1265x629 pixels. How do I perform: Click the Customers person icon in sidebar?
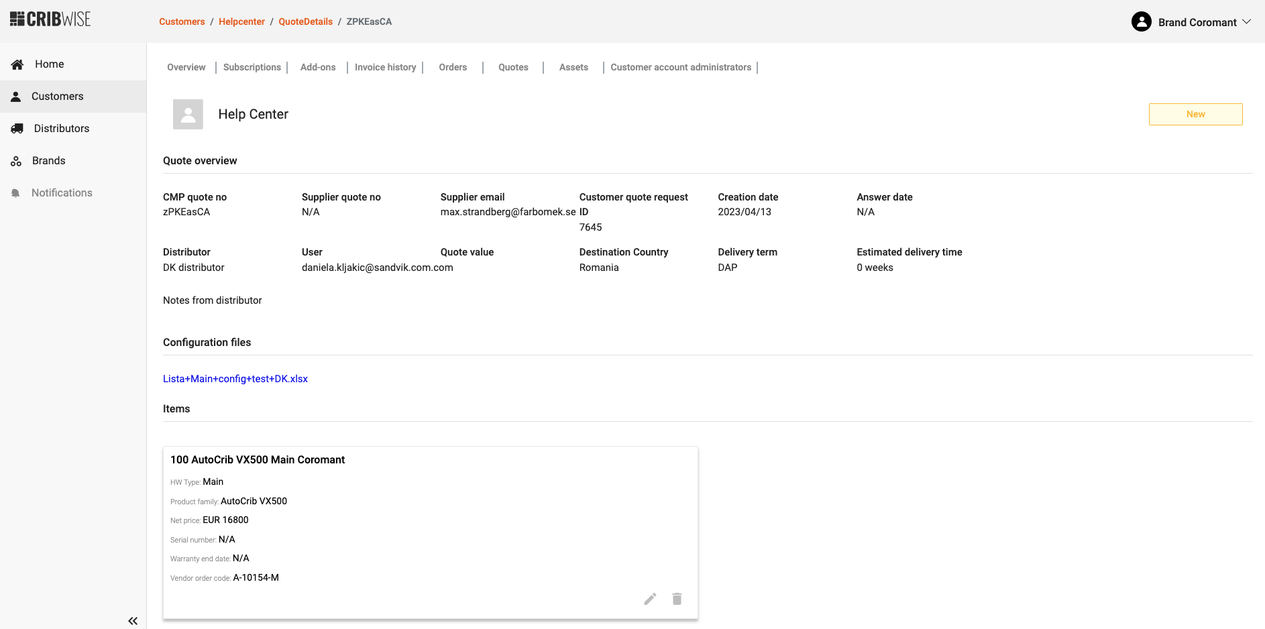tap(16, 97)
